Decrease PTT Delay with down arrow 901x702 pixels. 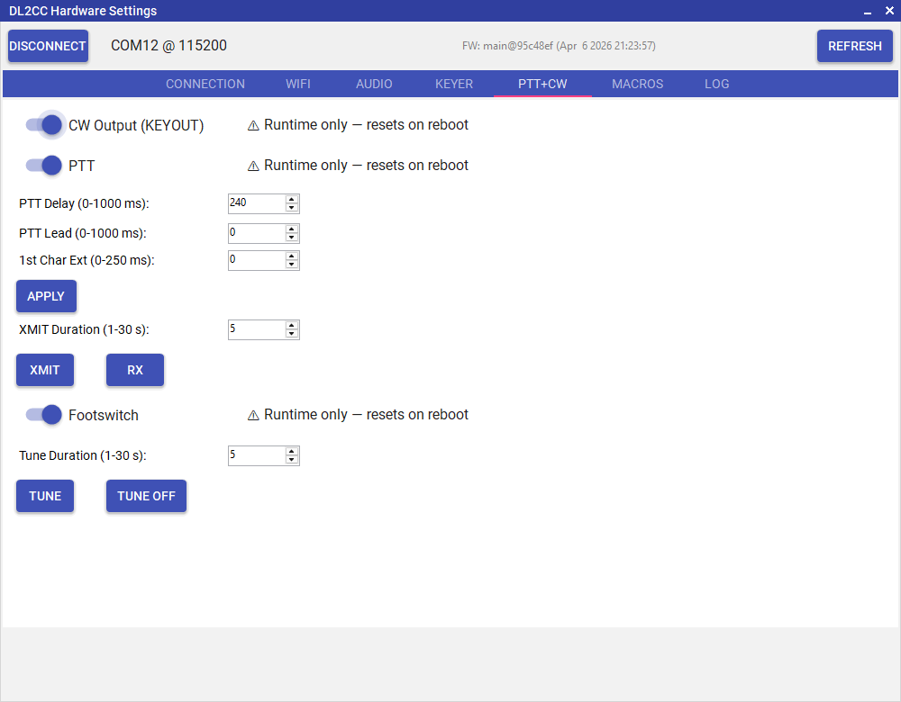click(x=292, y=208)
